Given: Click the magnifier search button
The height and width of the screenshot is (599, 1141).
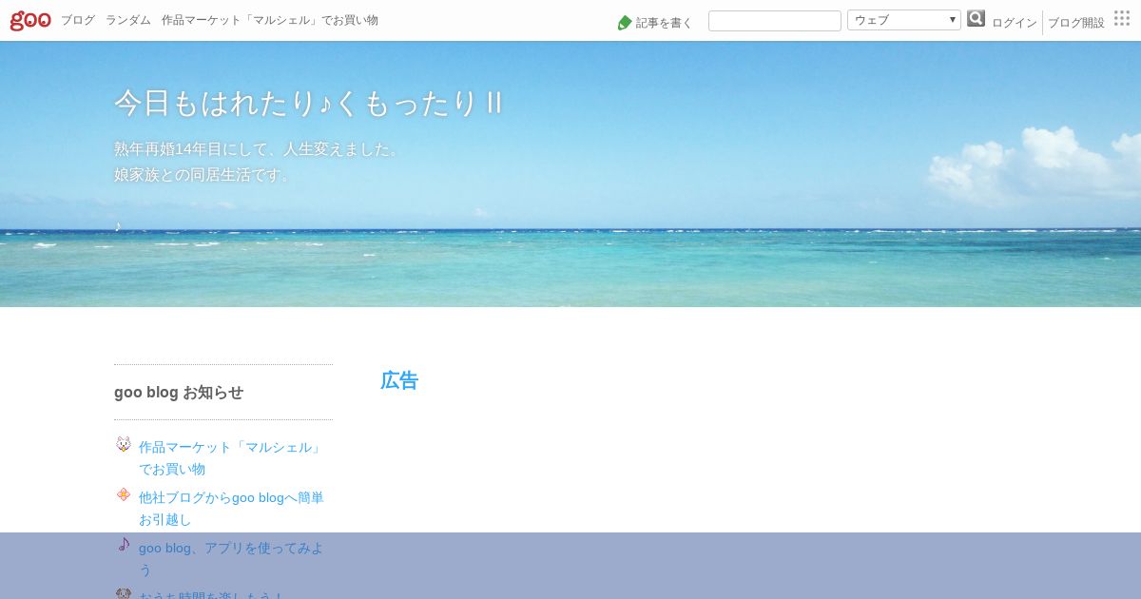Looking at the screenshot, I should (977, 19).
